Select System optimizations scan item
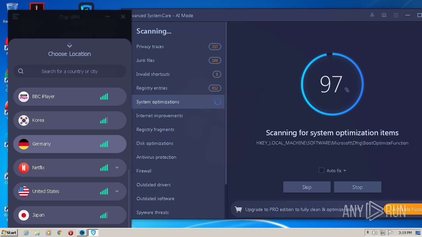The width and height of the screenshot is (422, 237). (178, 102)
